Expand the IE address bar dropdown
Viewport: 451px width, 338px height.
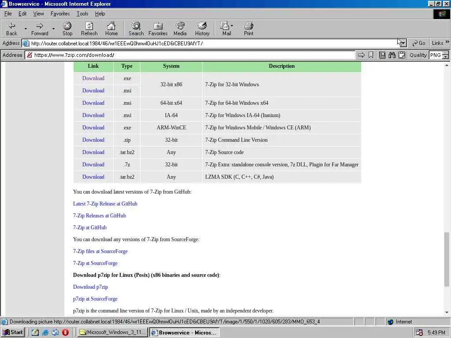[403, 44]
